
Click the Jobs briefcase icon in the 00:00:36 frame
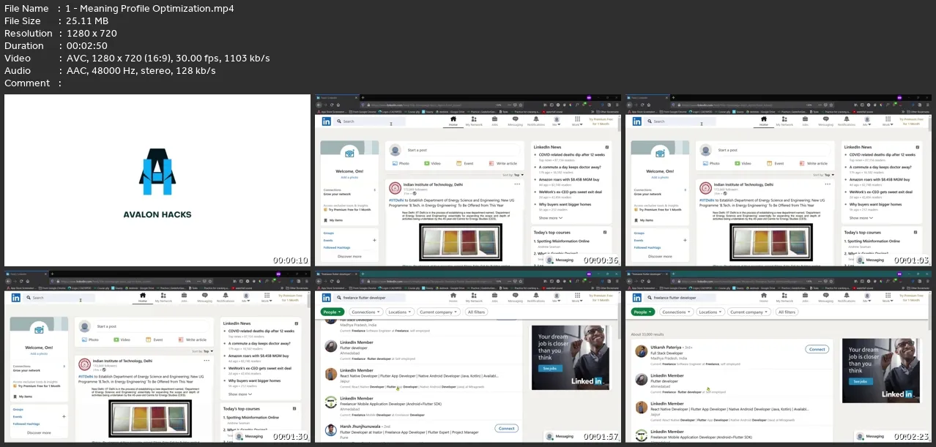493,120
